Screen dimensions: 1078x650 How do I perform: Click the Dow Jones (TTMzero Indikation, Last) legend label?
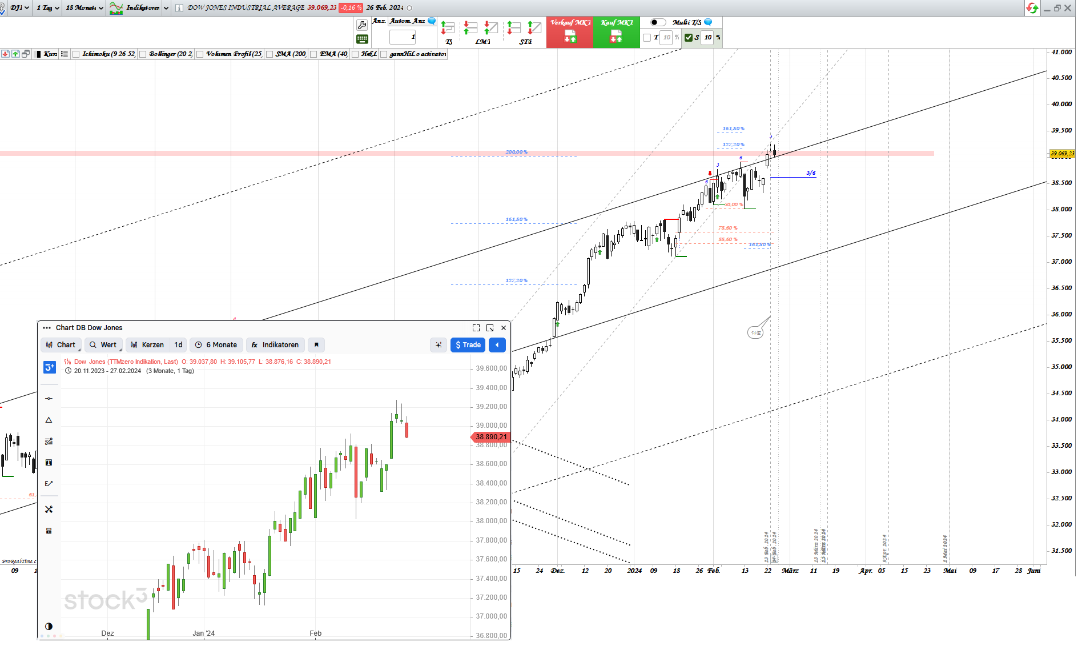pos(126,362)
